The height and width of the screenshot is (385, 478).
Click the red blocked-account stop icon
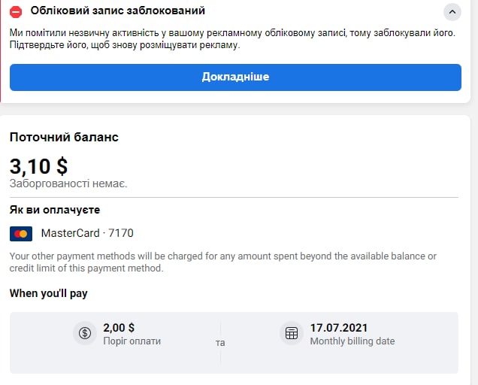(x=16, y=12)
